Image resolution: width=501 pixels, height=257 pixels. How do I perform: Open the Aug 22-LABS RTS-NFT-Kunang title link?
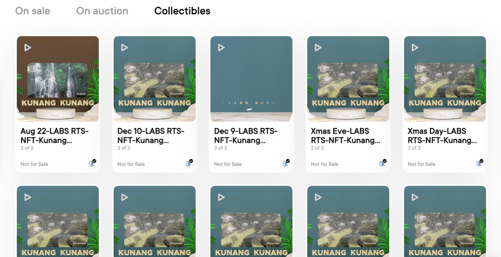(x=54, y=136)
